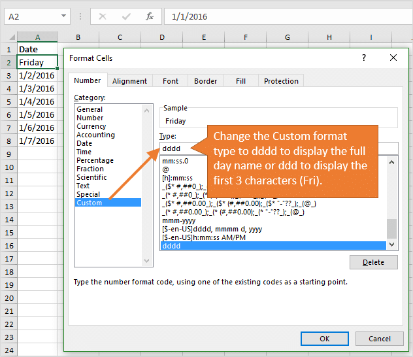Select the @ format code
413x357 pixels.
[166, 169]
